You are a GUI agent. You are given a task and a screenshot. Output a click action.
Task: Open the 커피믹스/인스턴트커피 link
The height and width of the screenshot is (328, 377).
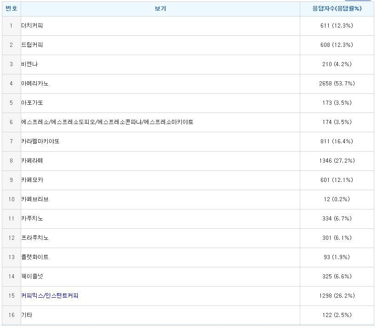click(50, 295)
